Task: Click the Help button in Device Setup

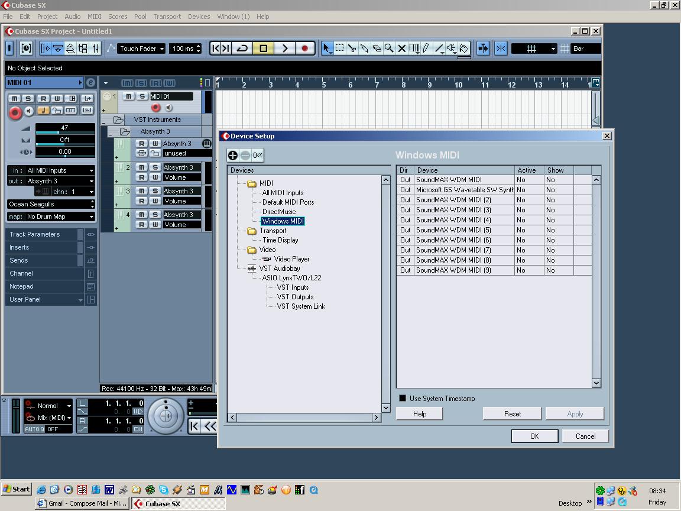Action: click(420, 413)
